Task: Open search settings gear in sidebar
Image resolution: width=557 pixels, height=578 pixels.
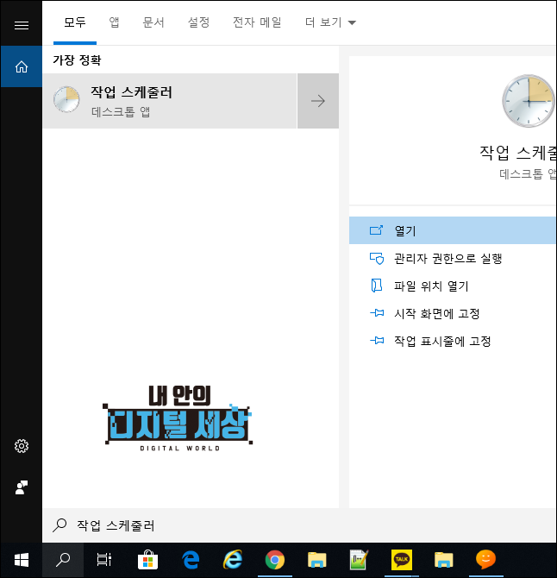Action: (22, 446)
